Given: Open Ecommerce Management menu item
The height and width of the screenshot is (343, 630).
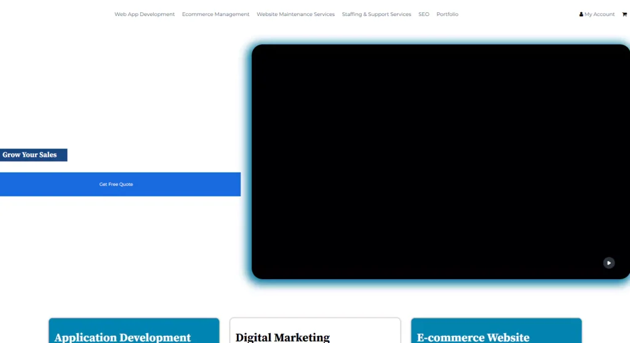Looking at the screenshot, I should 215,14.
